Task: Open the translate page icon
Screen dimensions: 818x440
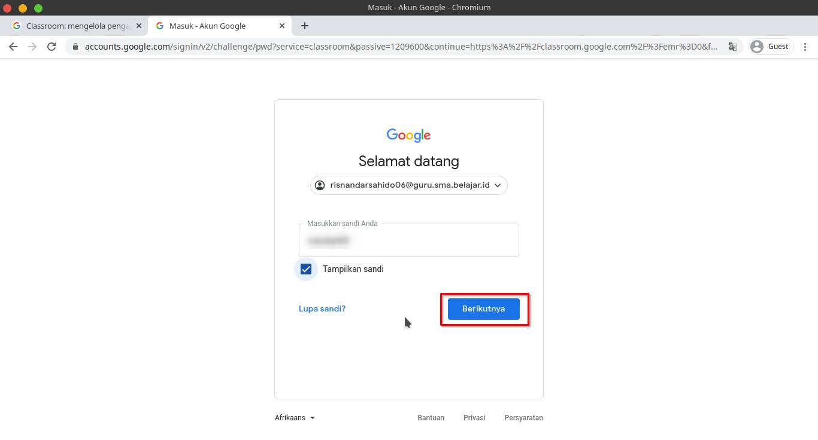Action: pos(732,47)
